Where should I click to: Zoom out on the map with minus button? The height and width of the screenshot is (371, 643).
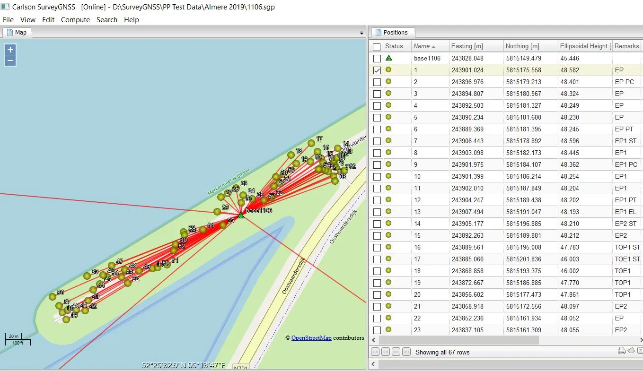10,61
